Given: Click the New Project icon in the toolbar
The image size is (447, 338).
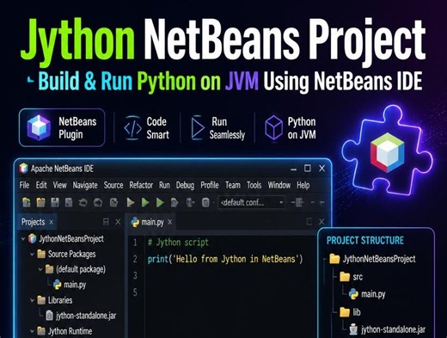Looking at the screenshot, I should (27, 203).
